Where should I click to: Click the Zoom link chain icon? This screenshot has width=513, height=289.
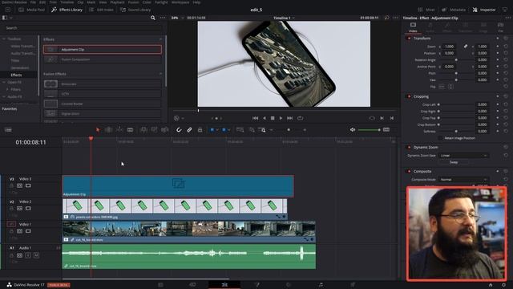pyautogui.click(x=465, y=47)
